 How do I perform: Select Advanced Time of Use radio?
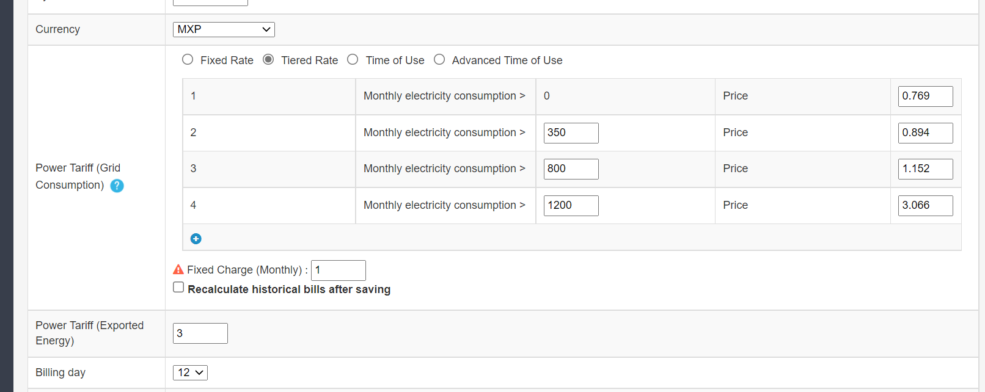coord(439,59)
